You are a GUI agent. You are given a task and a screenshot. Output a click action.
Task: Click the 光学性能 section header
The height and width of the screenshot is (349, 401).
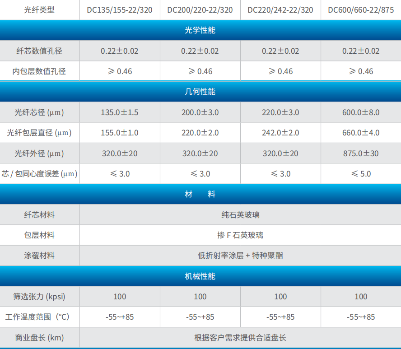[200, 30]
